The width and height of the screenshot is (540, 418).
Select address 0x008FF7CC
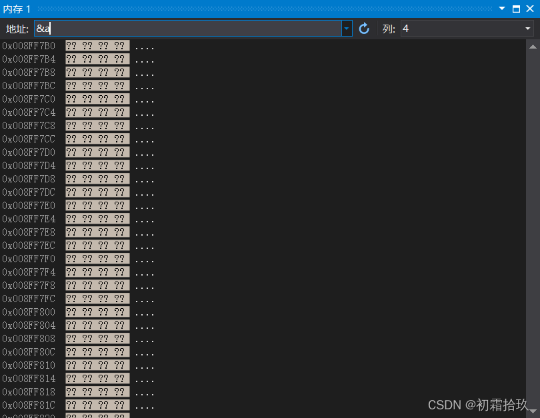29,139
